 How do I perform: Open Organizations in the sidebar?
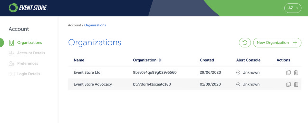coord(25,43)
